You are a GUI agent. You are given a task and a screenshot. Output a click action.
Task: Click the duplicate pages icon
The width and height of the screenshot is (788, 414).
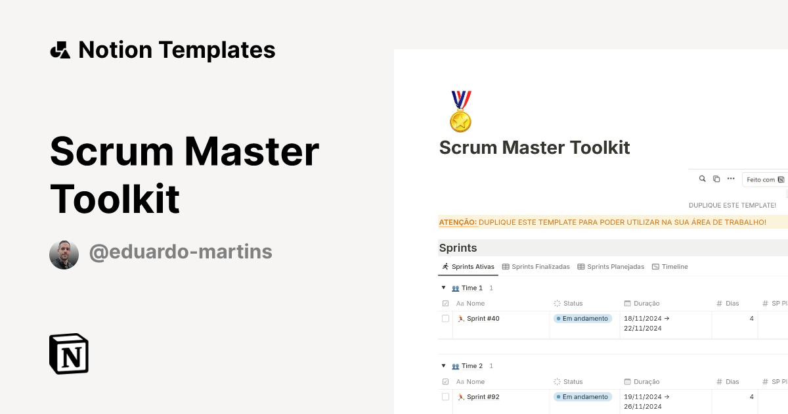click(715, 179)
